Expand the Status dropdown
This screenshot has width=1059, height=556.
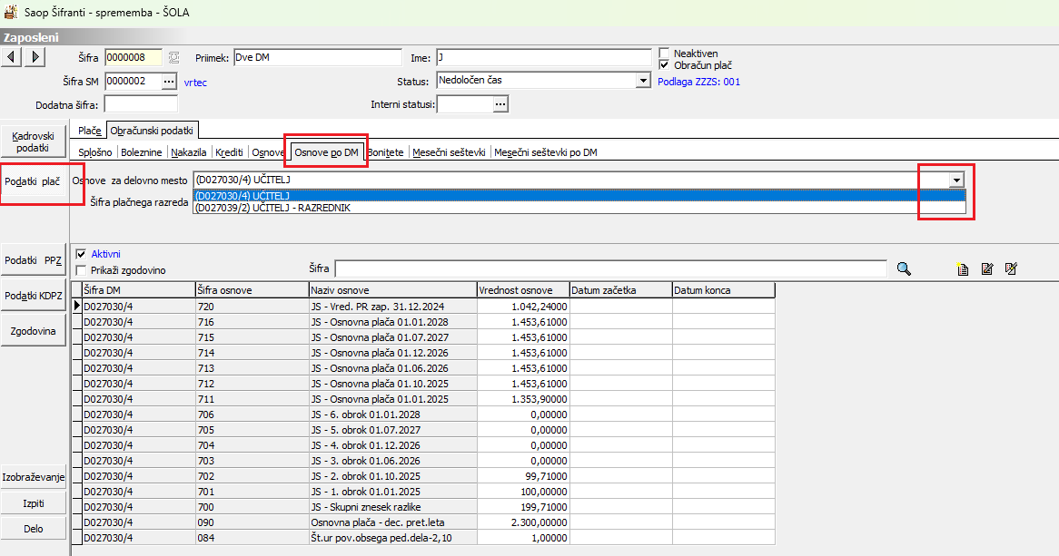click(643, 81)
